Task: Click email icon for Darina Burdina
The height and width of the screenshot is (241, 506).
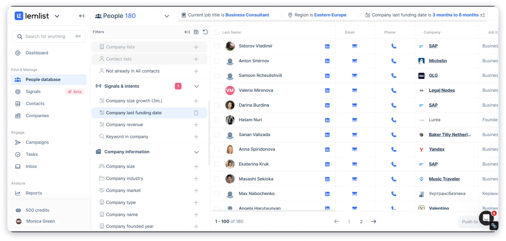Action: [355, 105]
